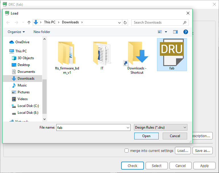The width and height of the screenshot is (219, 173).
Task: Expand the view options dropdown arrow
Action: point(166,32)
